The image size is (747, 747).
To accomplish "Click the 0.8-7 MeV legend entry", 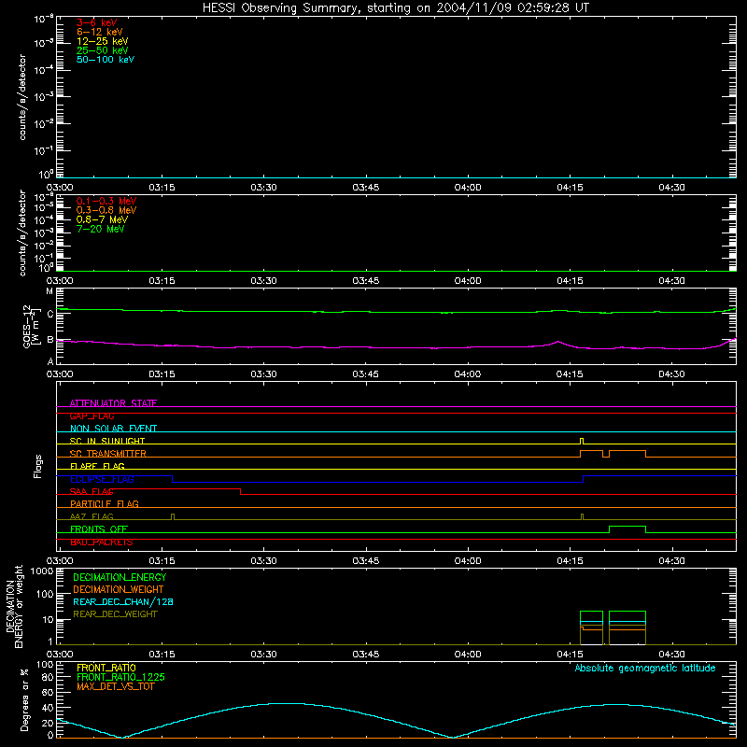I will tap(102, 219).
